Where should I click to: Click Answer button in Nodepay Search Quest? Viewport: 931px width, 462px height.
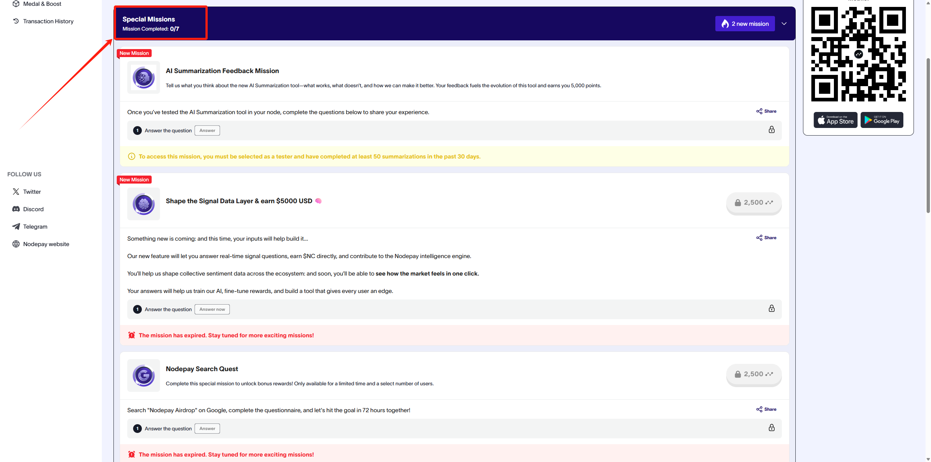(207, 429)
